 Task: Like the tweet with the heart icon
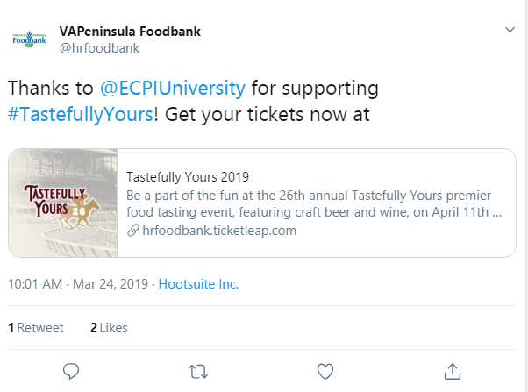(x=325, y=372)
